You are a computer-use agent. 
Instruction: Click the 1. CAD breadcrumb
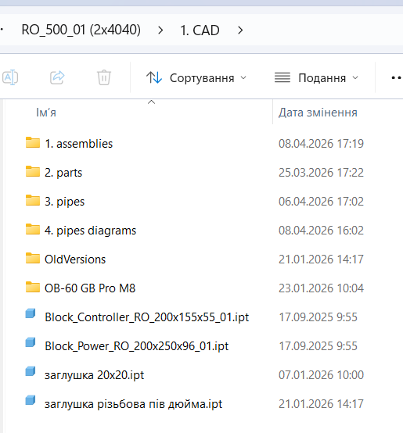pos(200,30)
